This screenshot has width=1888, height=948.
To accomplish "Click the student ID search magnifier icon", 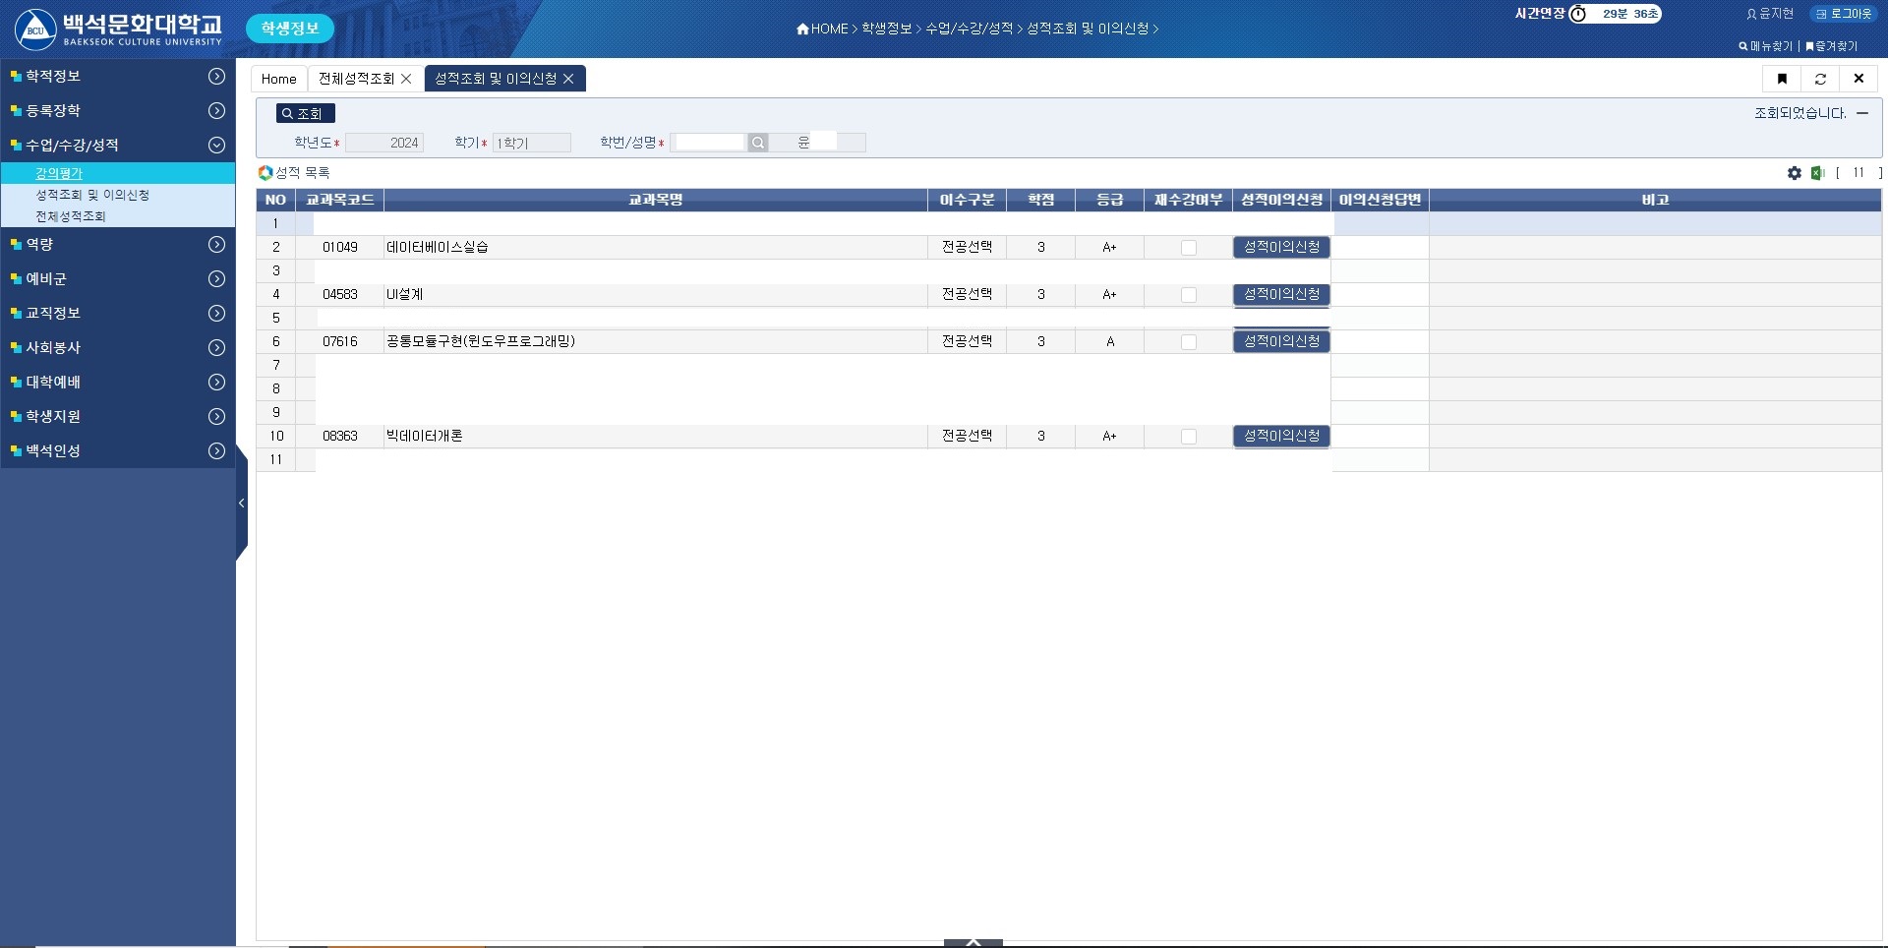I will (x=758, y=143).
